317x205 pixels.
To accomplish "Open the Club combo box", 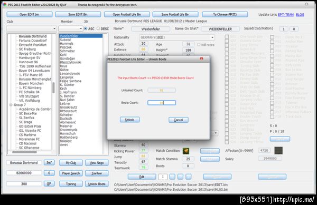I will tap(31, 28).
